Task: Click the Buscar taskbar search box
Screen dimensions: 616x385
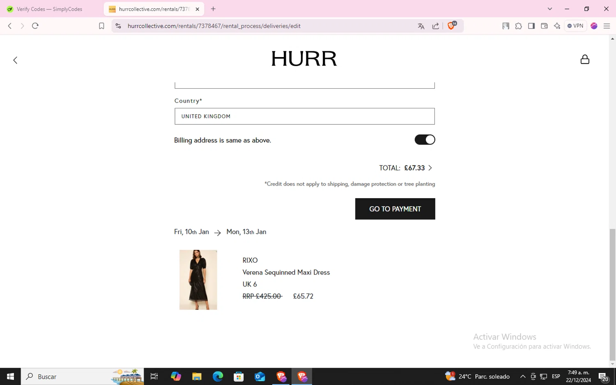Action: click(82, 376)
